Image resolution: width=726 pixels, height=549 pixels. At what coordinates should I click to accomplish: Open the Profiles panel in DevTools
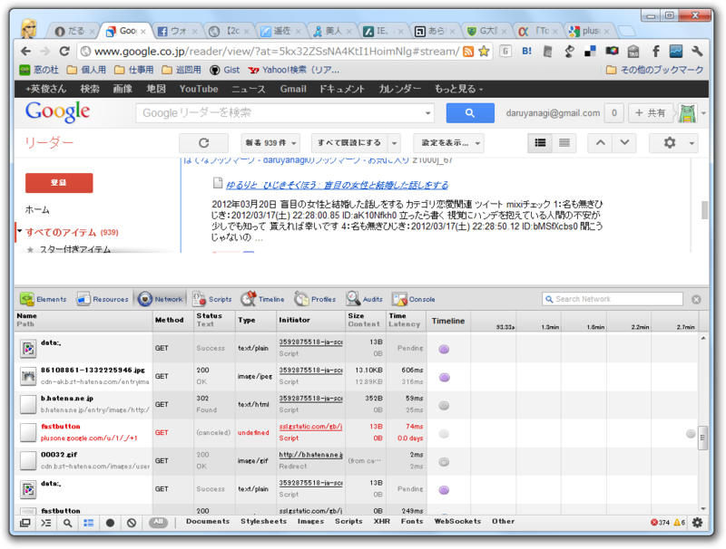point(315,299)
